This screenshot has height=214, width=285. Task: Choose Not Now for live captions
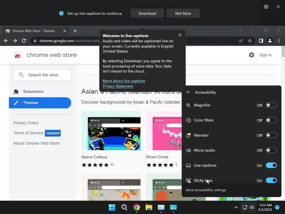pyautogui.click(x=183, y=13)
